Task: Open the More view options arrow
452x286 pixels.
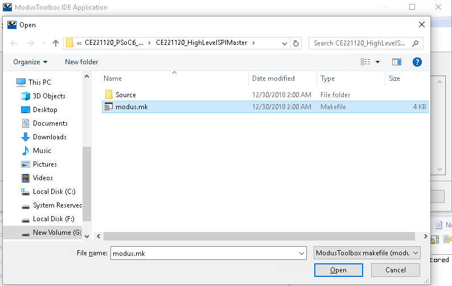Action: pyautogui.click(x=377, y=62)
